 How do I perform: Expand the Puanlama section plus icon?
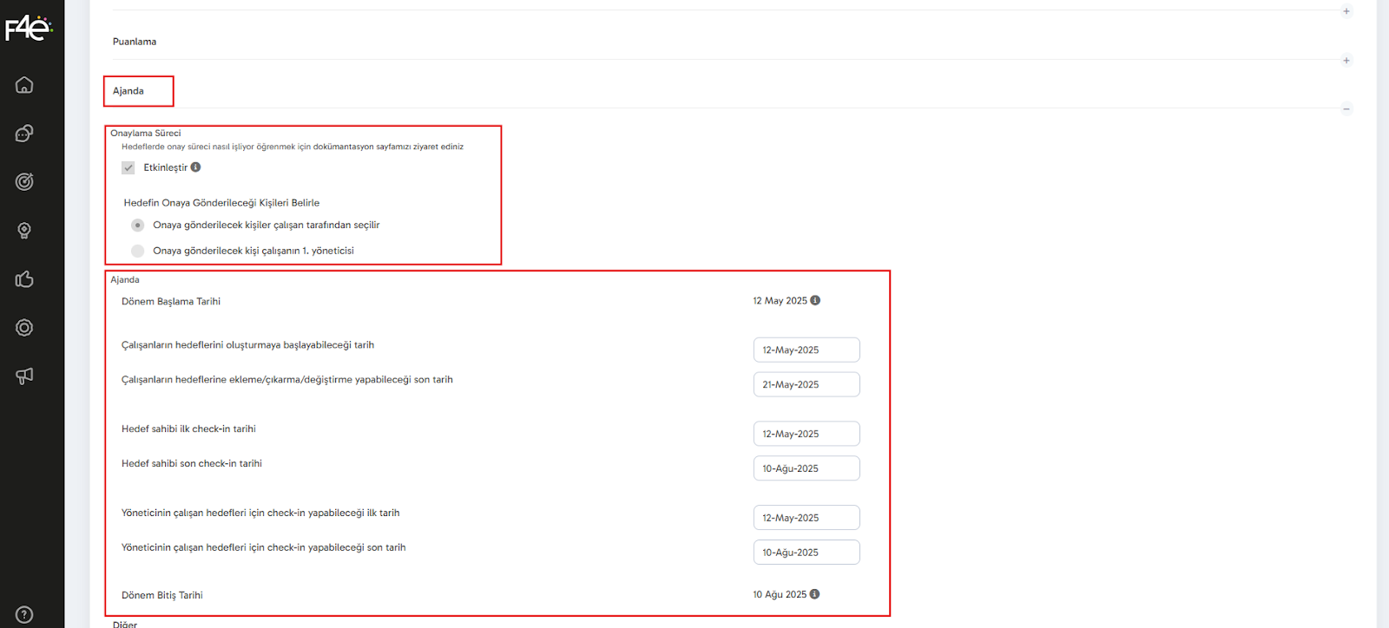1346,61
